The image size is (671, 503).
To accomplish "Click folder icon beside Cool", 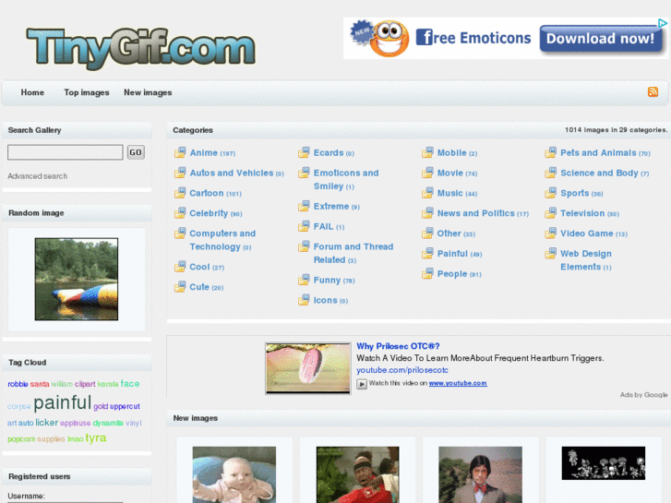I will point(180,267).
